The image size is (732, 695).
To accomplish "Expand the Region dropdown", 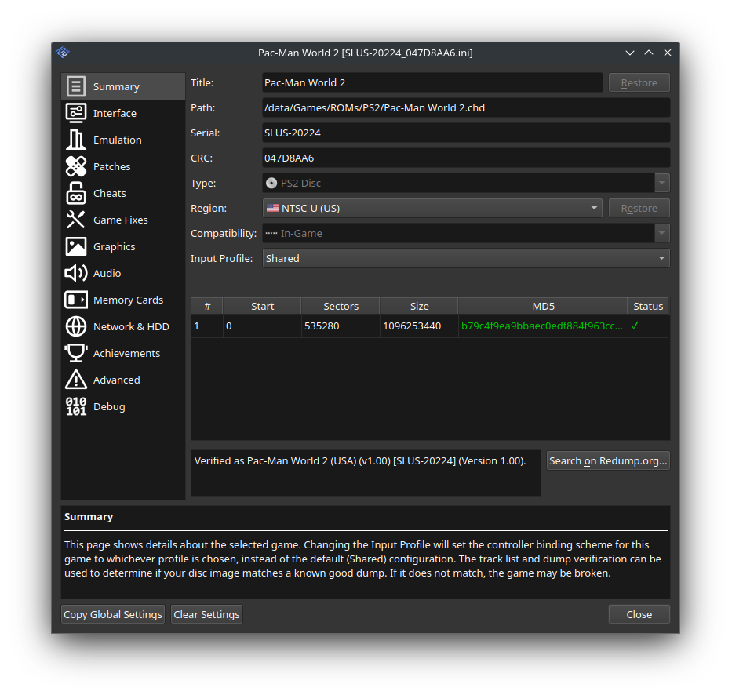I will [x=432, y=208].
